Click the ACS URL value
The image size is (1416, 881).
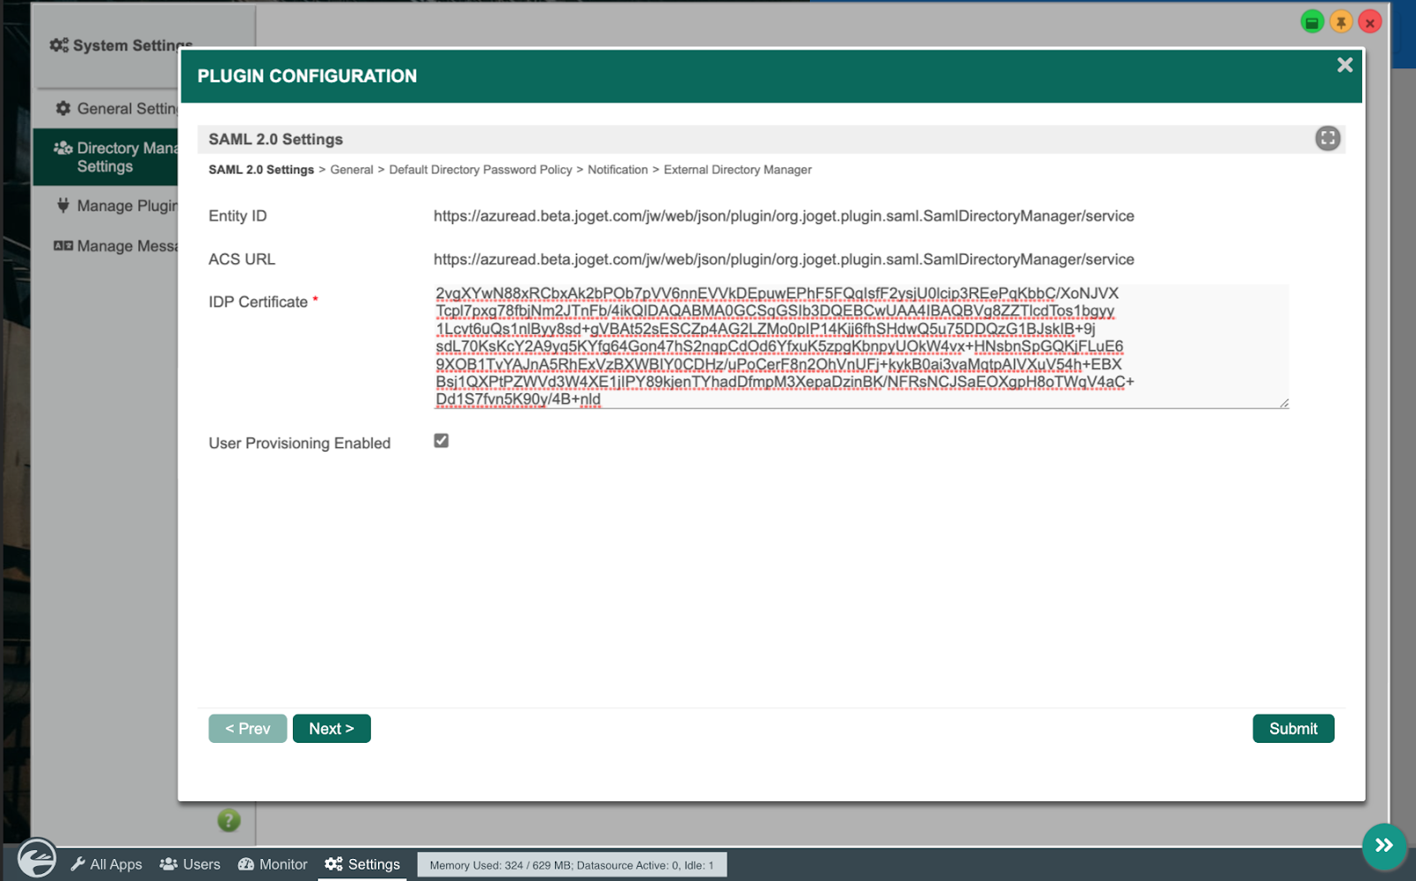(783, 259)
